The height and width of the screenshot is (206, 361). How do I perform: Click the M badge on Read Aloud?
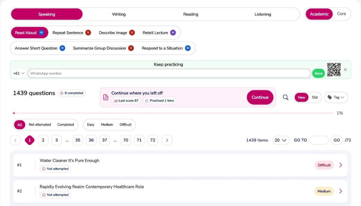(x=42, y=32)
